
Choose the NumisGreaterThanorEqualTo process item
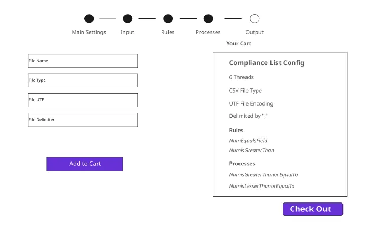[x=263, y=175]
